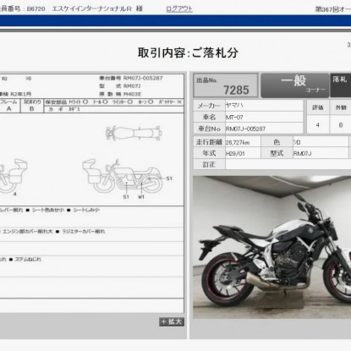Click the plus icon on 拡大 button
The image size is (351, 351).
163,321
